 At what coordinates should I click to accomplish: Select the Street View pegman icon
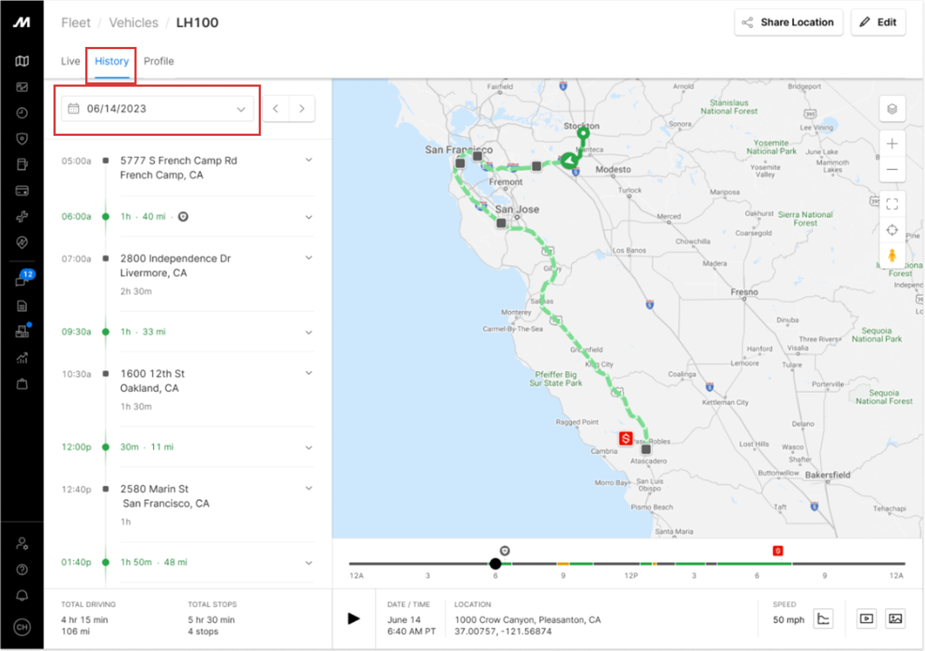(x=892, y=256)
